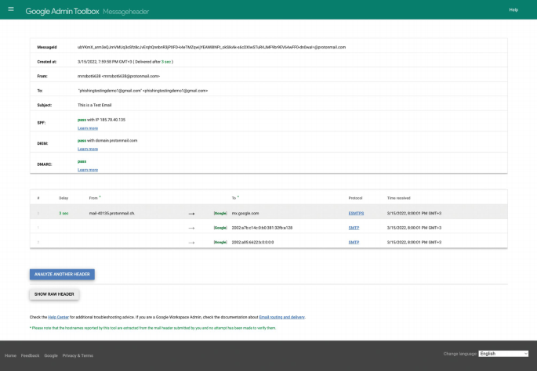Go to Home in the footer

coord(11,355)
